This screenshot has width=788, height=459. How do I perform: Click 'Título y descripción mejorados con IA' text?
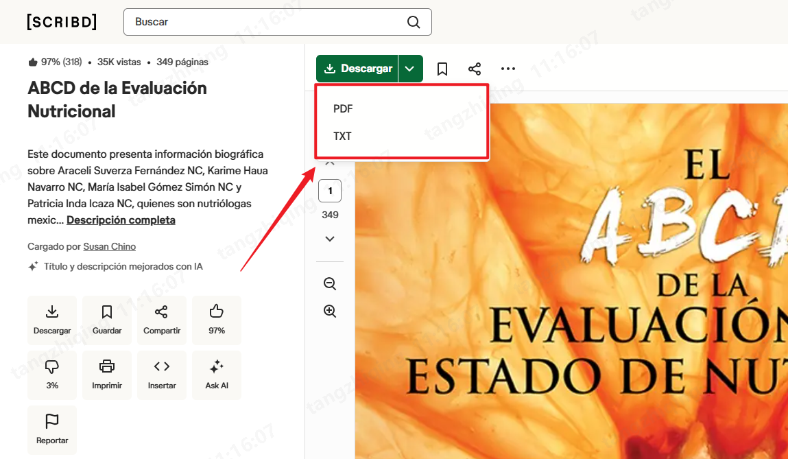[123, 266]
